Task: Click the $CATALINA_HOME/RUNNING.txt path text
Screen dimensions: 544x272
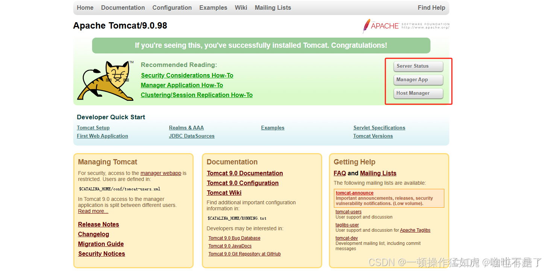Action: click(237, 218)
